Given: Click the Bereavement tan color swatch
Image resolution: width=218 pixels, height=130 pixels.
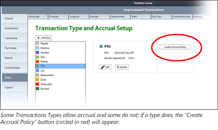Looking at the screenshot, I should pos(37,75).
